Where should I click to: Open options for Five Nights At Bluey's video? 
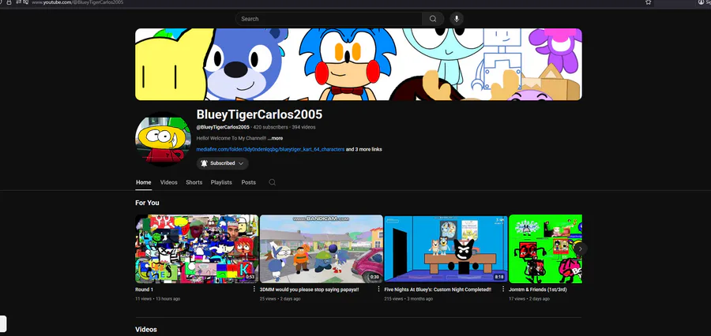coord(503,289)
